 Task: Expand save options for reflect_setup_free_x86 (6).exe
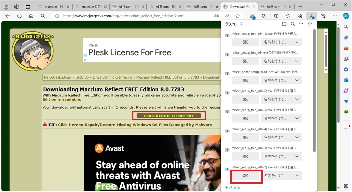[297, 99]
